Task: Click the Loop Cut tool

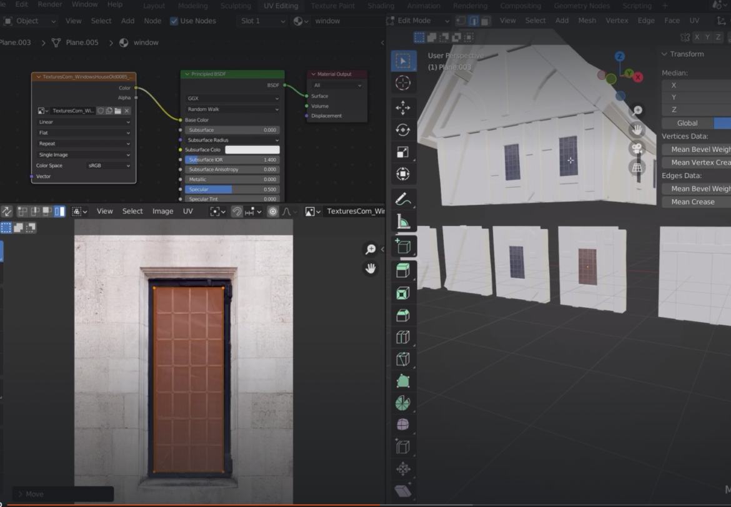Action: (x=403, y=337)
